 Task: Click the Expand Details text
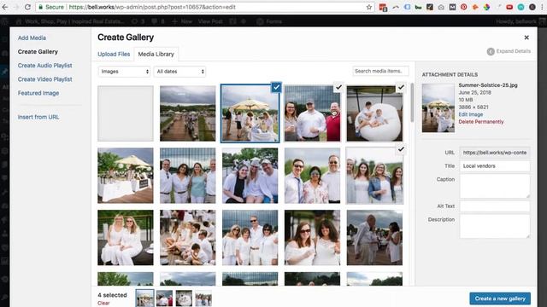[x=513, y=51]
